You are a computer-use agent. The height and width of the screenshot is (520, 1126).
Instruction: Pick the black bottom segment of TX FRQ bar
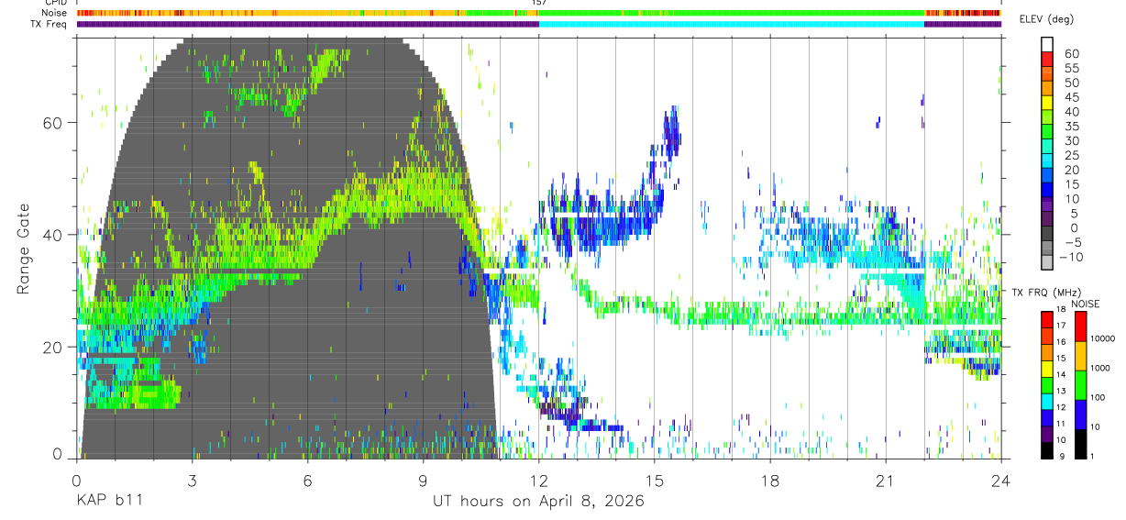(1048, 450)
